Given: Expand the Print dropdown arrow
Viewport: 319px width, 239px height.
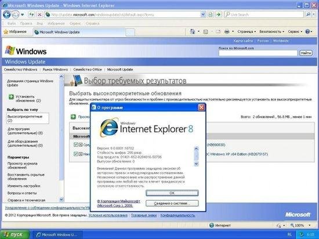Looking at the screenshot, I should tap(233, 32).
